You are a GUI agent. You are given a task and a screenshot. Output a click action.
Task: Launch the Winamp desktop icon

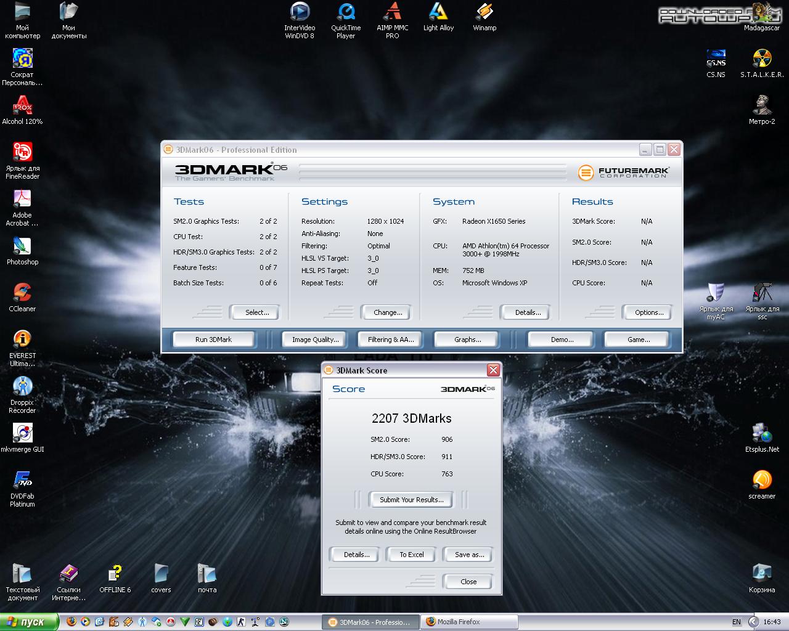tap(484, 12)
